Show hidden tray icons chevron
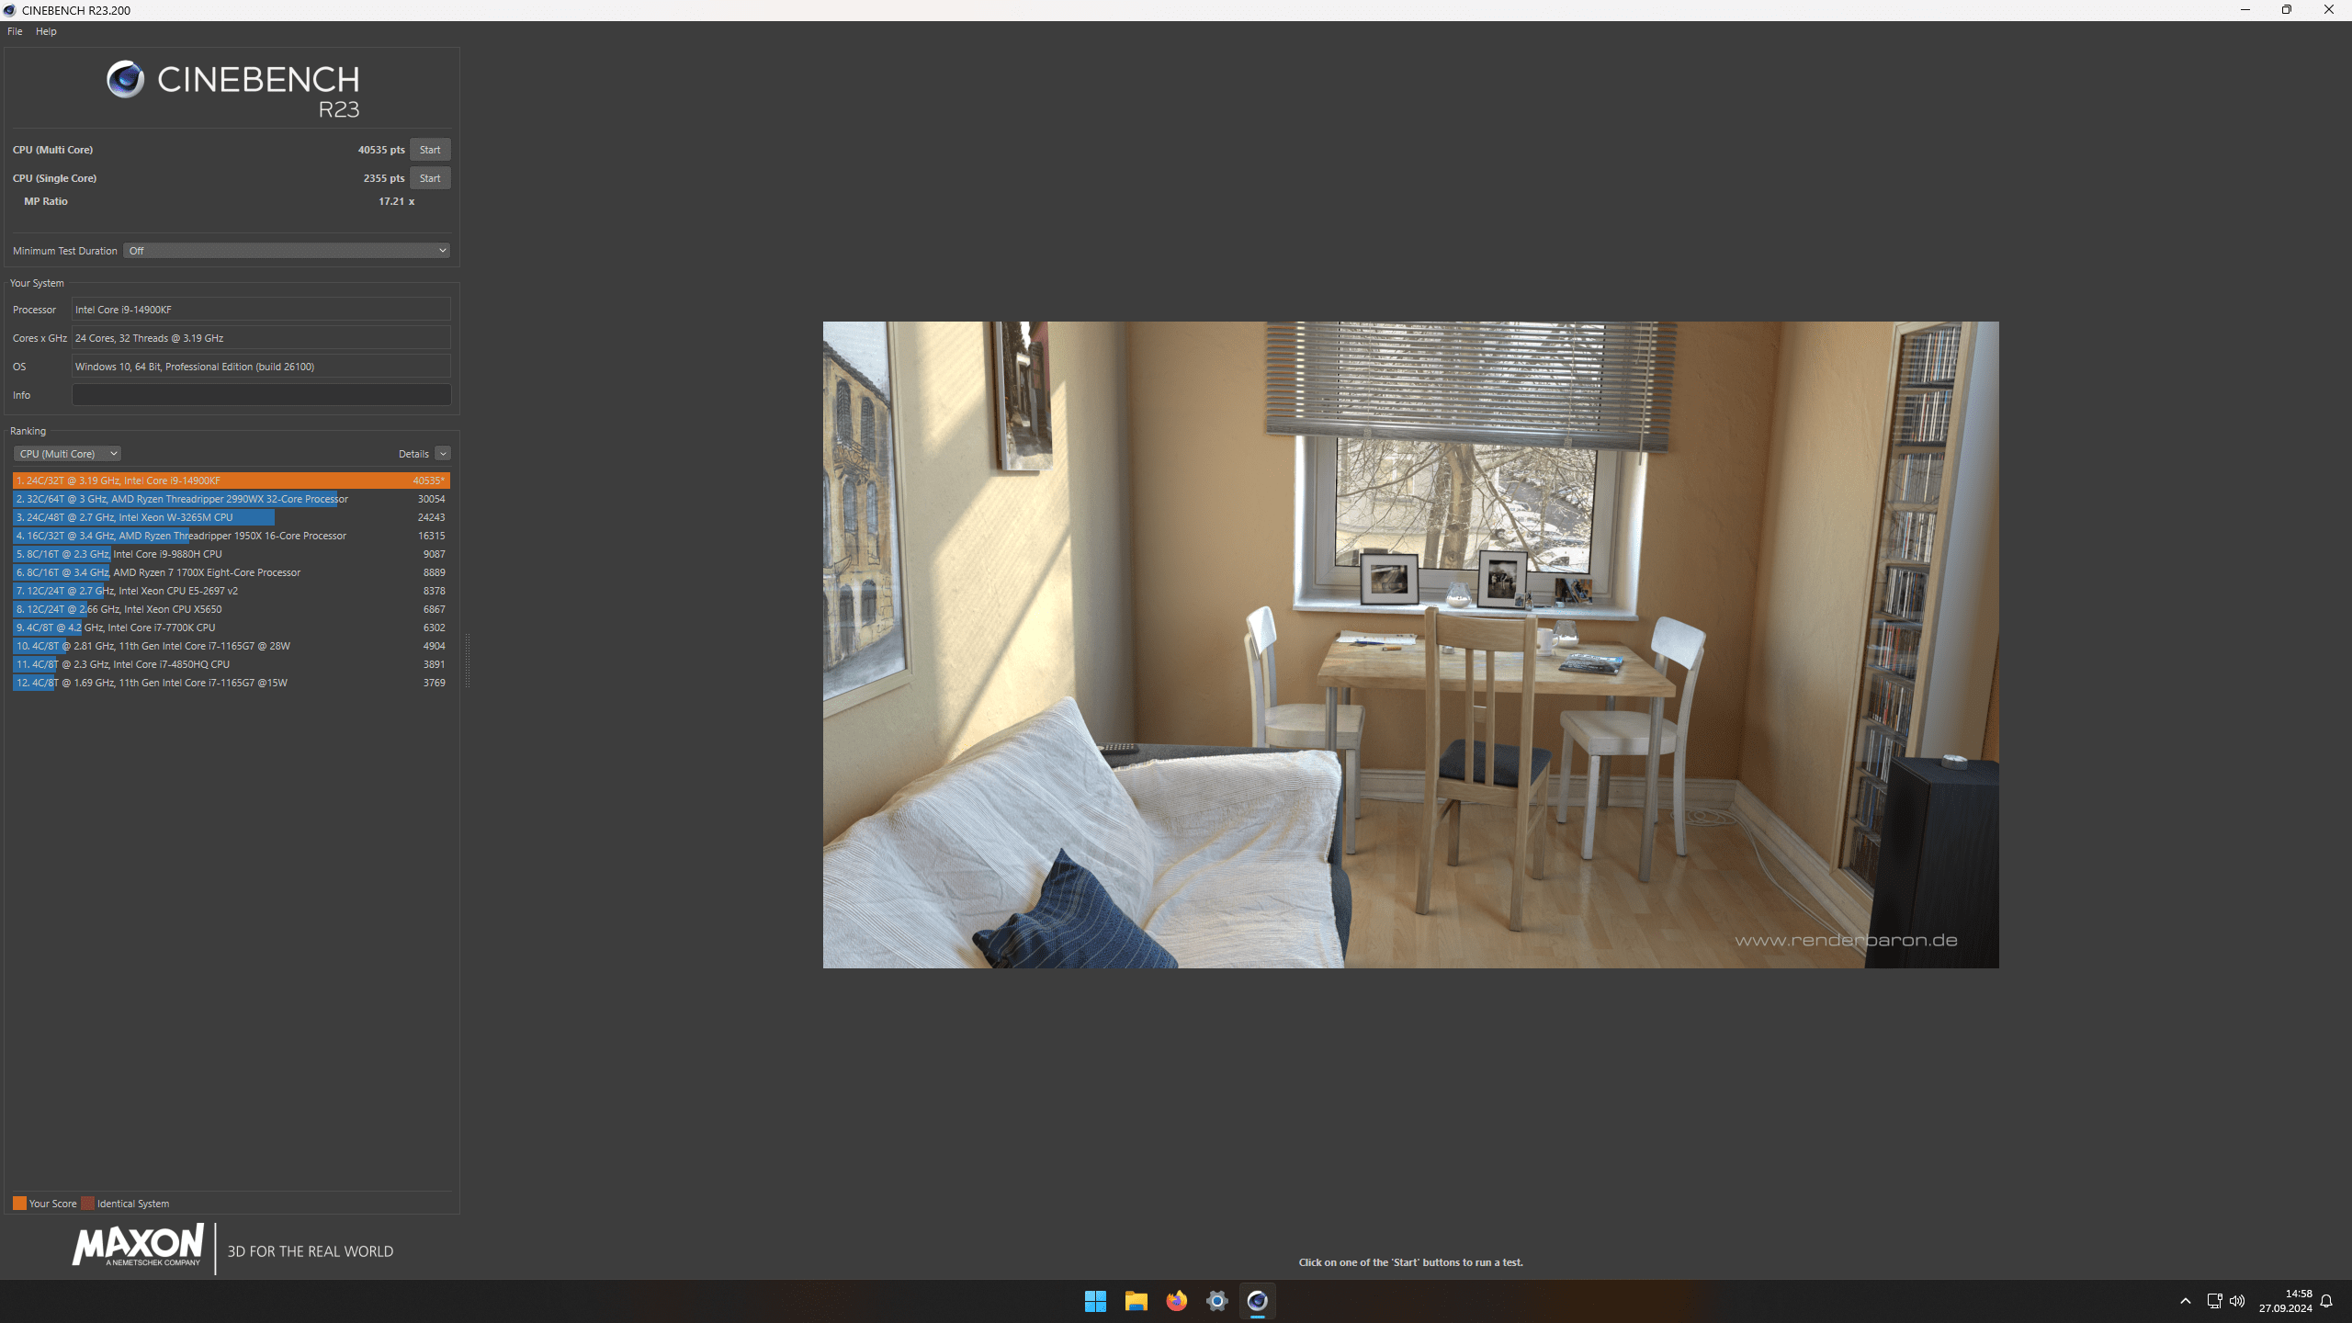Viewport: 2352px width, 1323px height. (2186, 1301)
